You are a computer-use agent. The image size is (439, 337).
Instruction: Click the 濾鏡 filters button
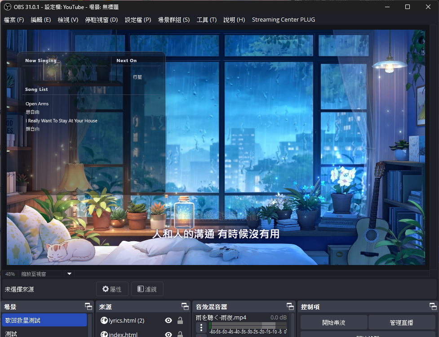coord(147,289)
